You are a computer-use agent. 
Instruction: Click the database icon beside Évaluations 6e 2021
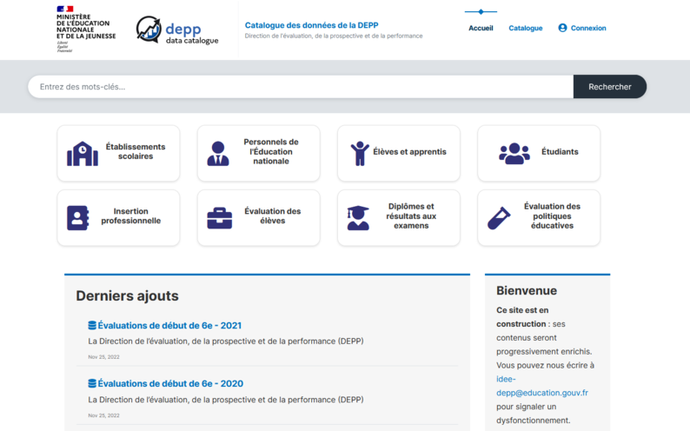point(92,326)
